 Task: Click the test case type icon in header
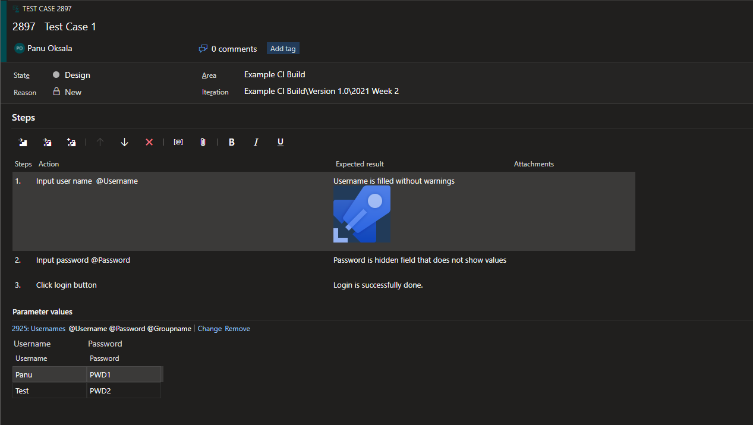pyautogui.click(x=16, y=9)
